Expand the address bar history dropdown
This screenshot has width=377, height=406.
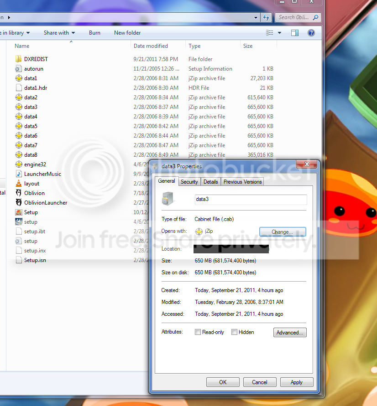point(256,18)
